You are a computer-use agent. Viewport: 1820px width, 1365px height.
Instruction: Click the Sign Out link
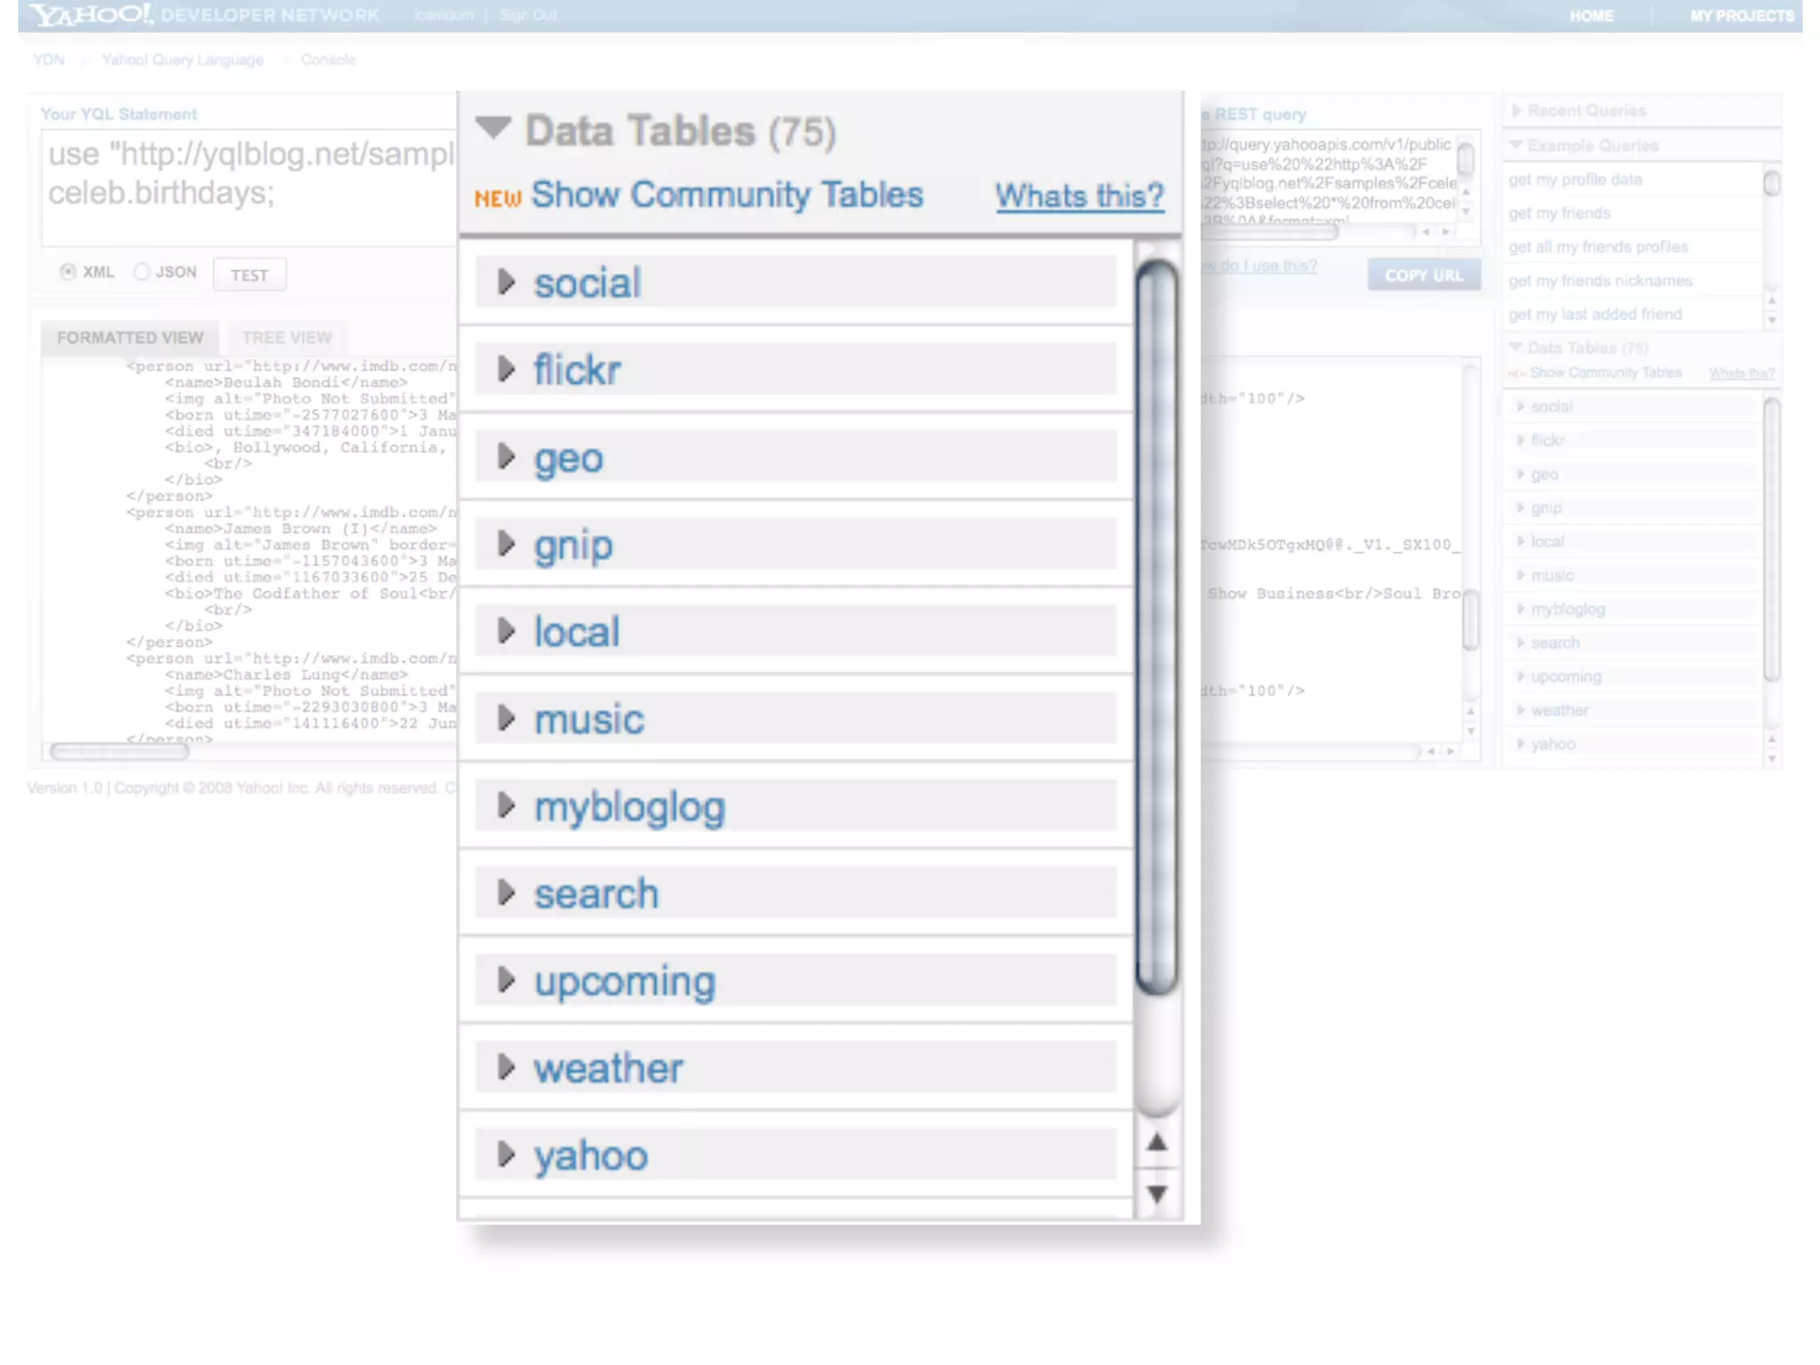(x=528, y=15)
